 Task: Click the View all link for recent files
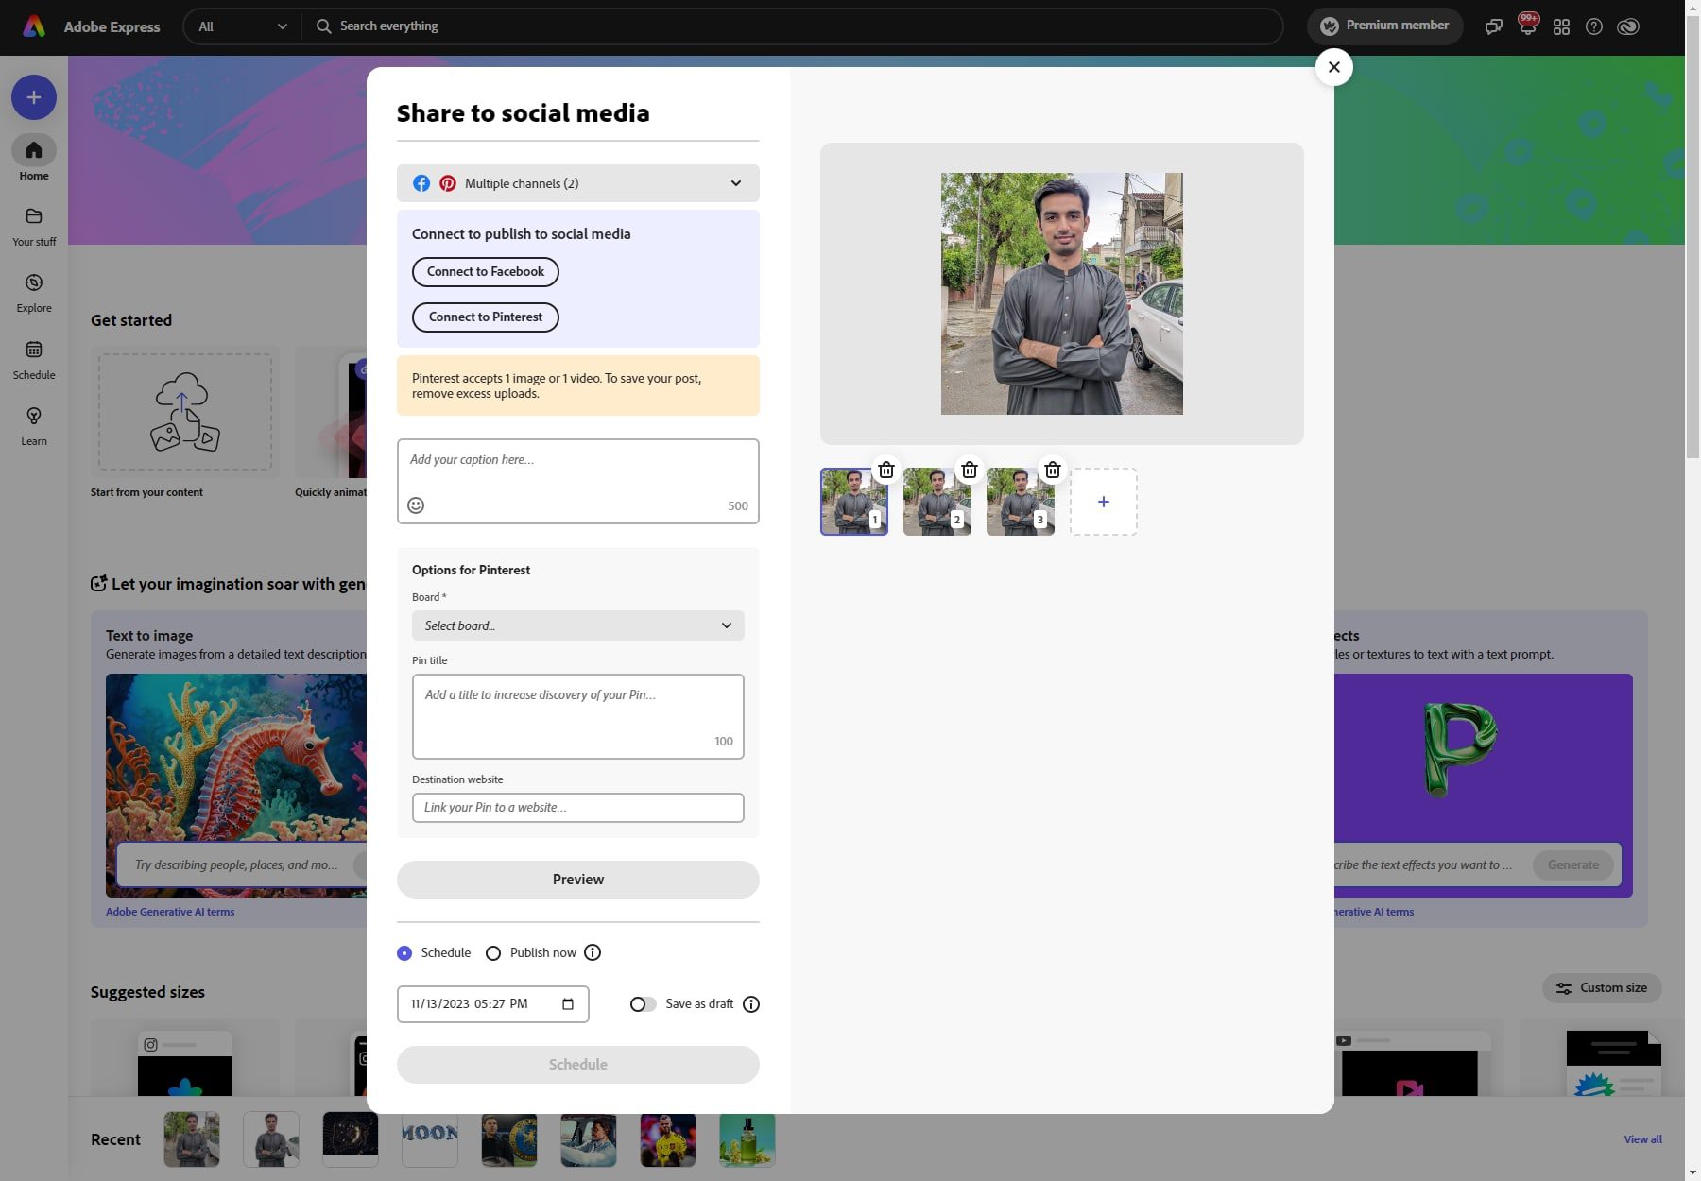click(x=1642, y=1139)
